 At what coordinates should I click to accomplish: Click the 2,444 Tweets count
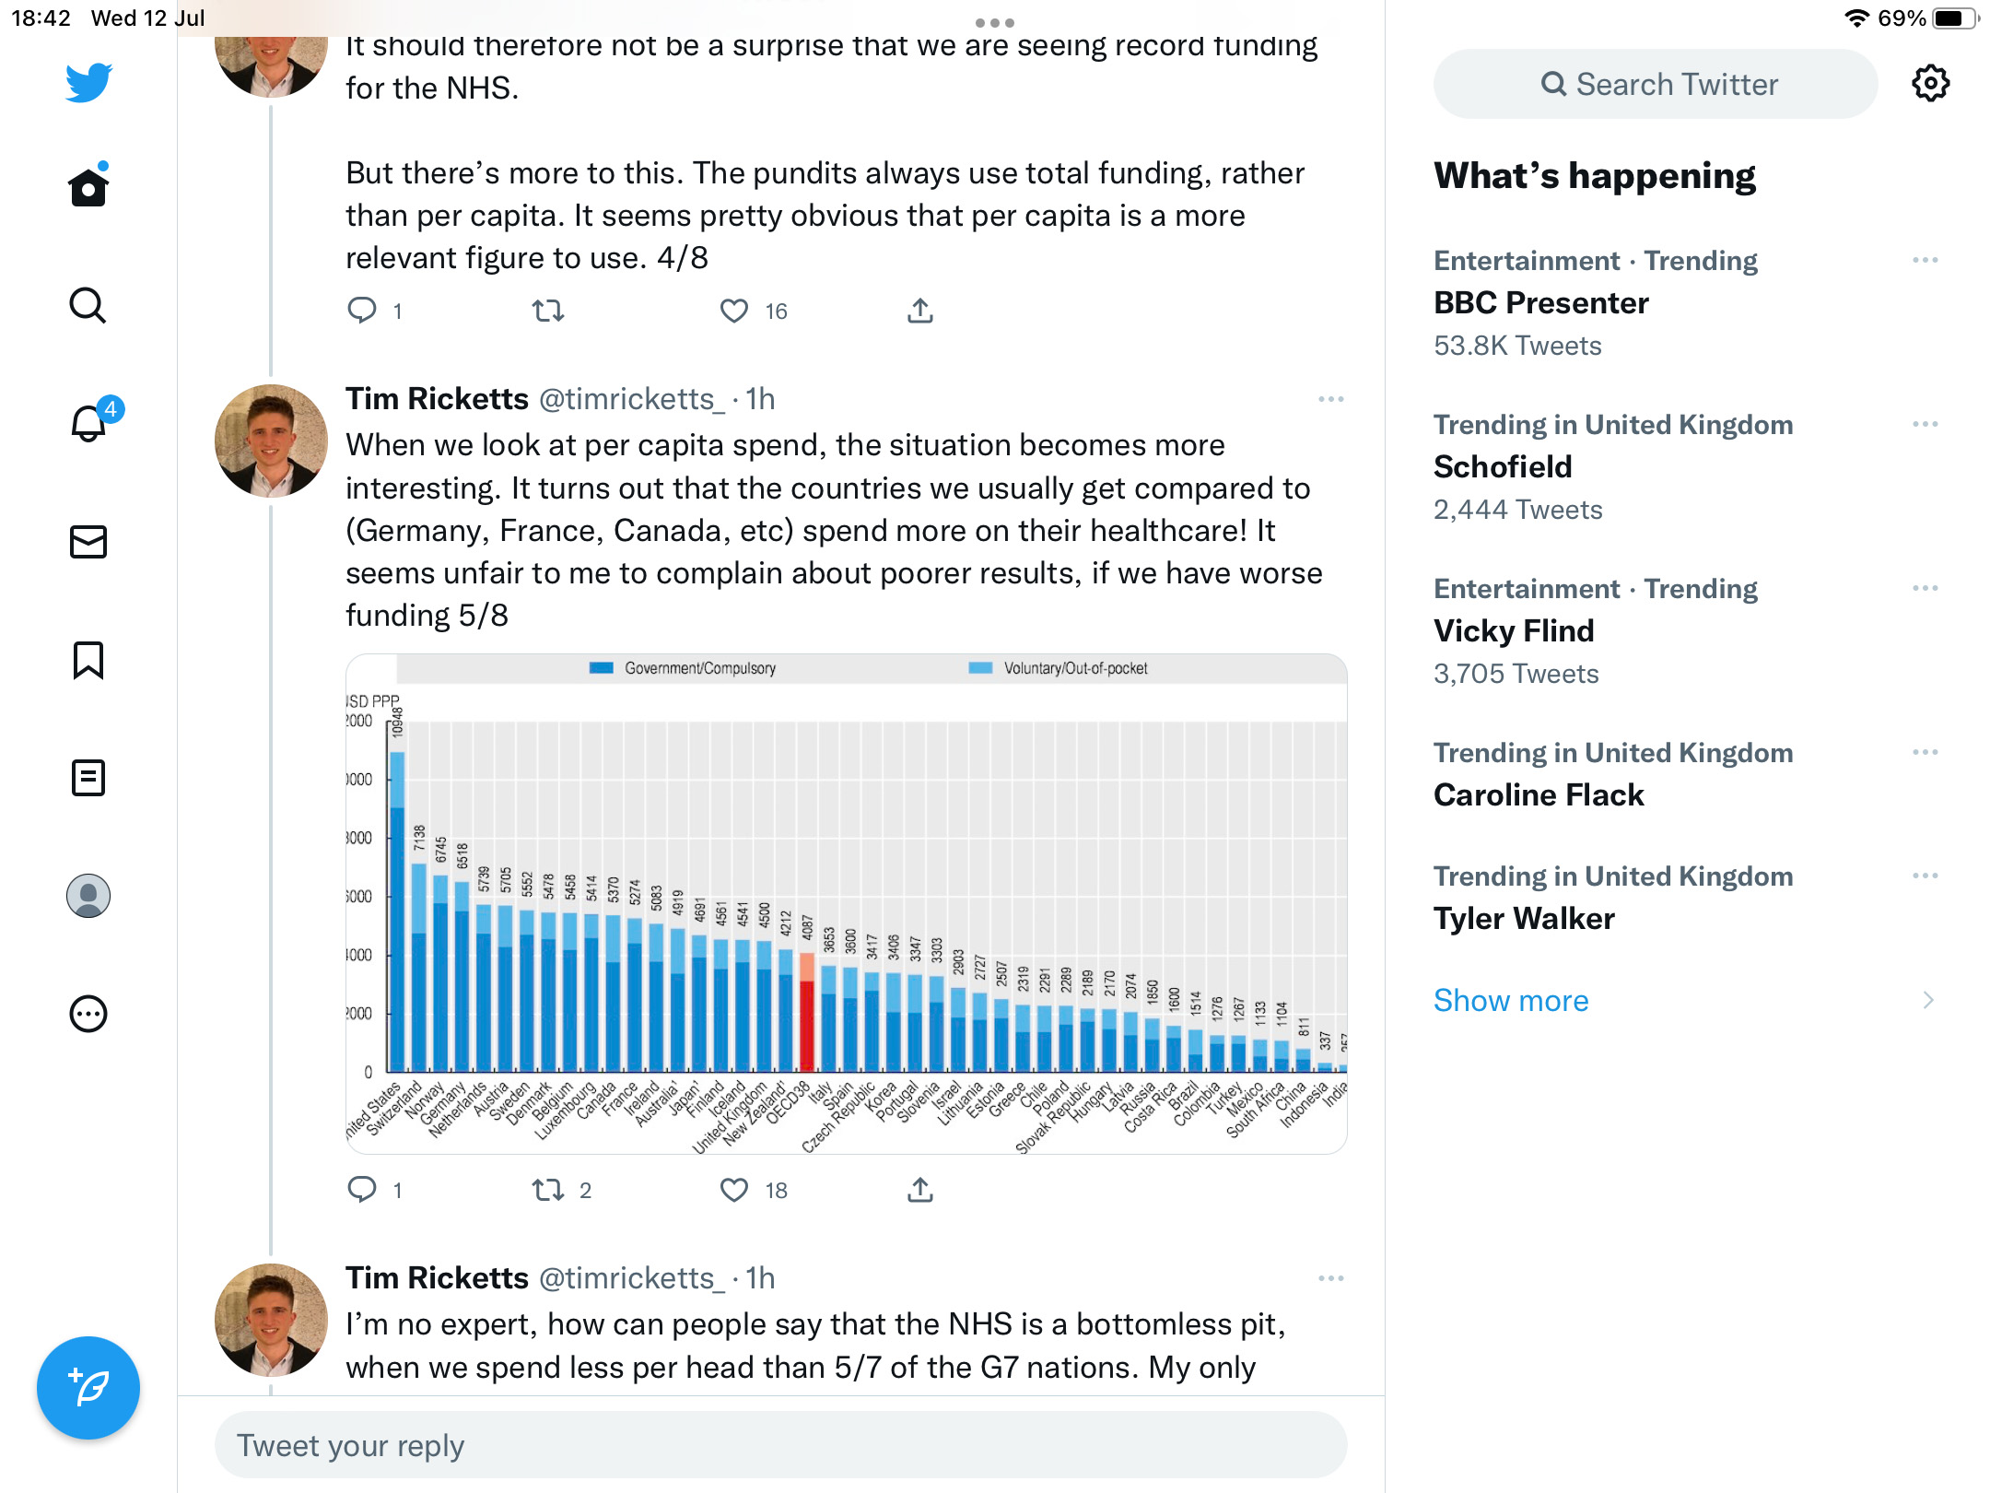[x=1517, y=510]
